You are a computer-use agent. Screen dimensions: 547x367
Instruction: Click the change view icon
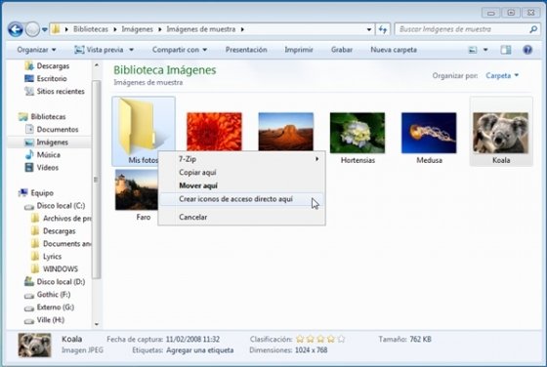(x=473, y=50)
